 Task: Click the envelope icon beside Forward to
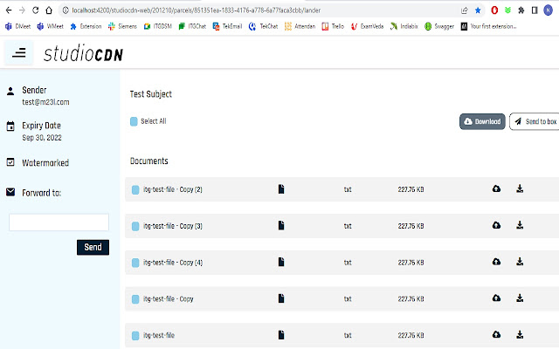pos(10,192)
